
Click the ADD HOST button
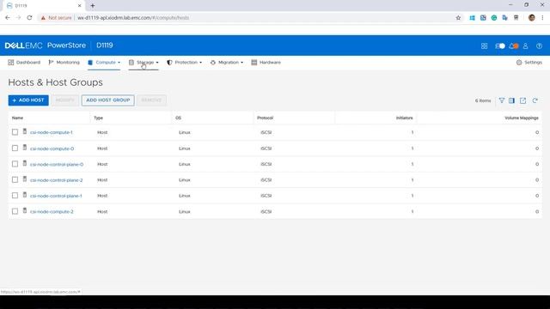[x=28, y=100]
